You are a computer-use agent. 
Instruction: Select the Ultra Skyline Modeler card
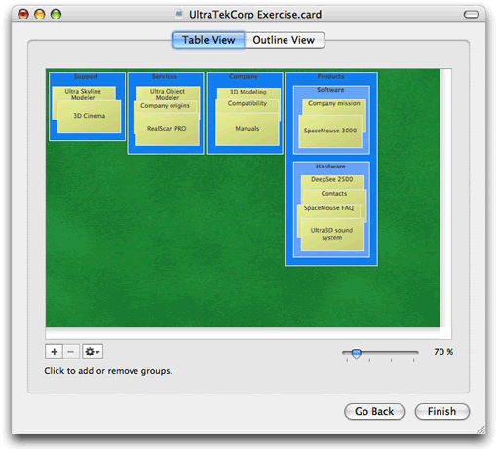(x=83, y=94)
